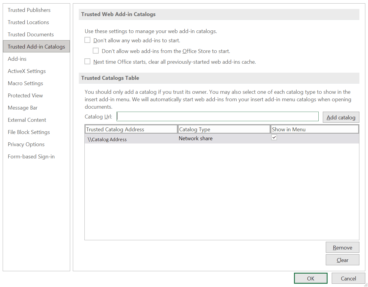Uncheck Show in Menu for Catalog Address

[x=274, y=137]
